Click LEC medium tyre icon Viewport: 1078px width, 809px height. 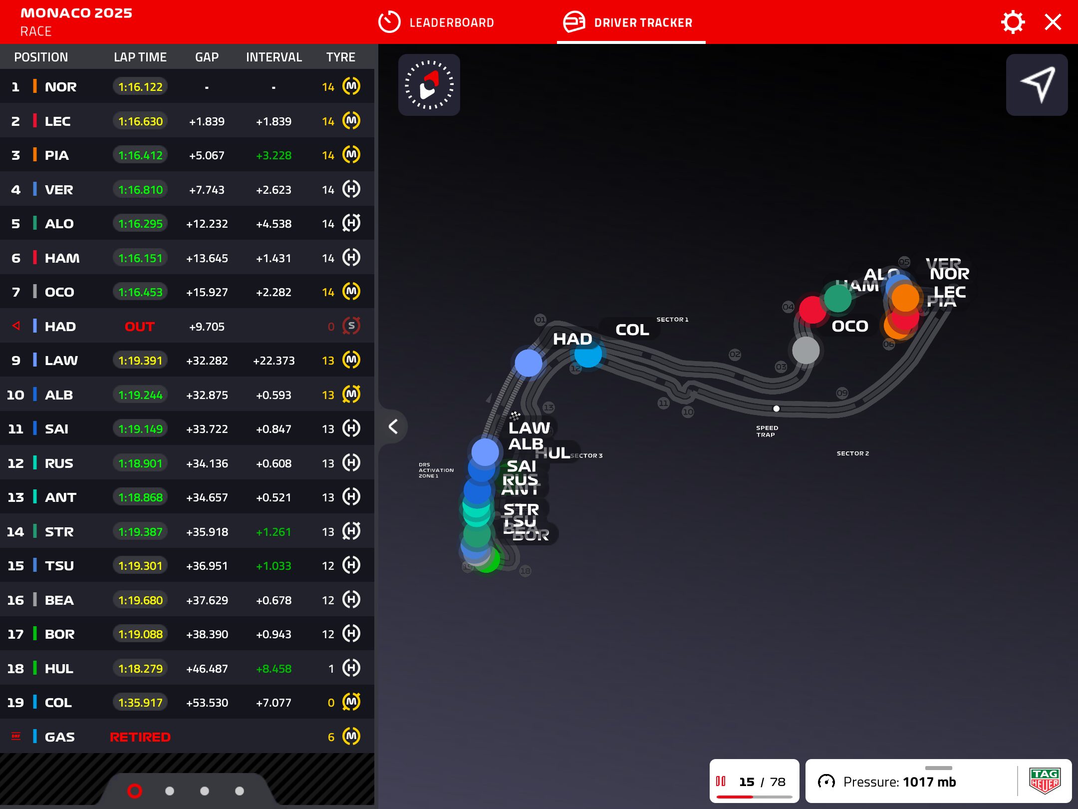click(351, 121)
